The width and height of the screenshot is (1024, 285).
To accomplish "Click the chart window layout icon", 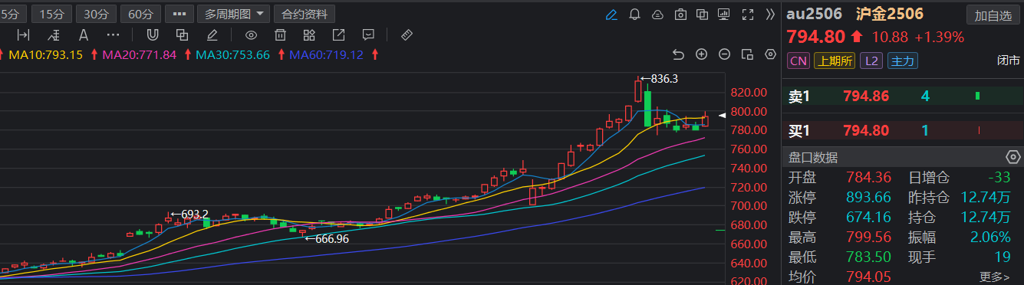I will pos(747,54).
